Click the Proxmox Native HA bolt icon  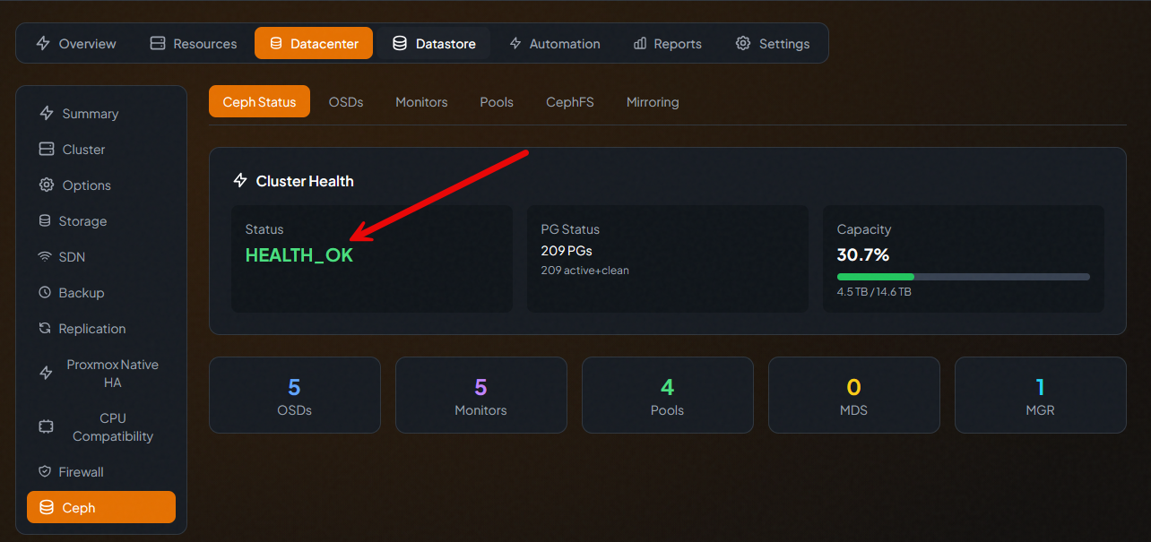(47, 374)
